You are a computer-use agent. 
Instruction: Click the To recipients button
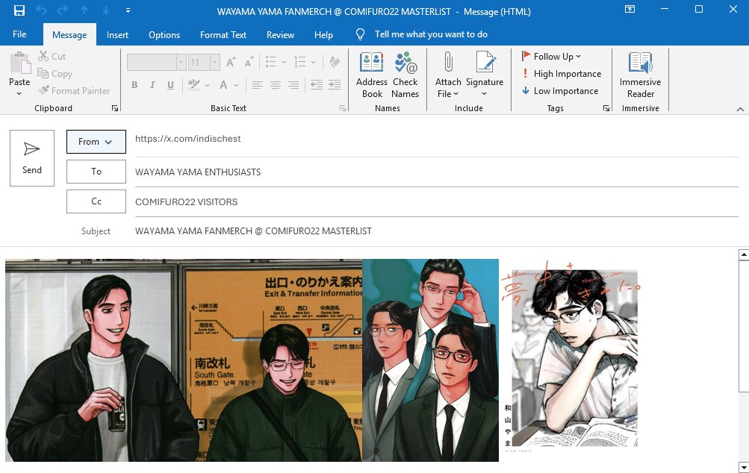point(96,172)
